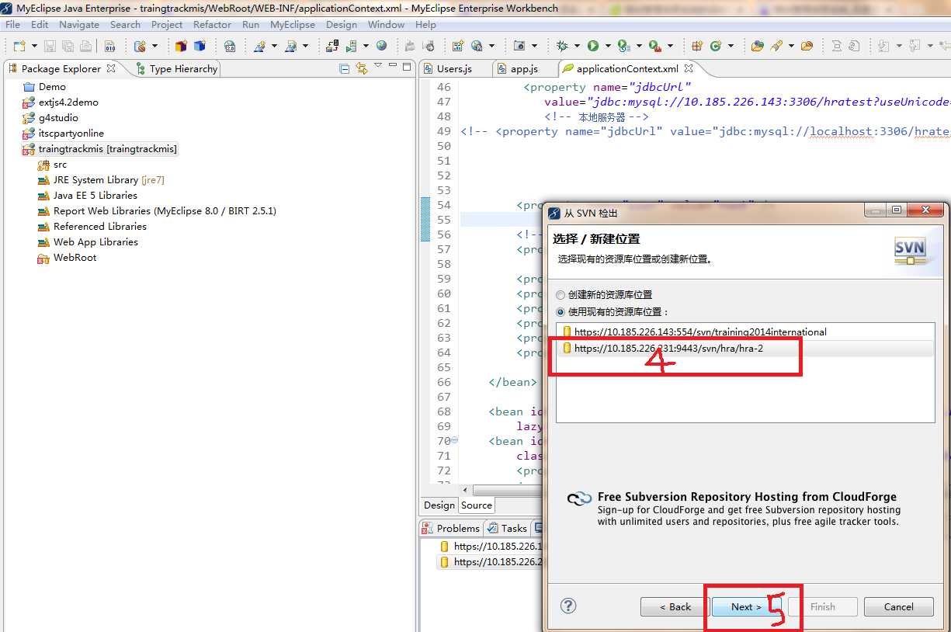Open the server deploy dropdown arrow
951x632 pixels.
pos(366,46)
